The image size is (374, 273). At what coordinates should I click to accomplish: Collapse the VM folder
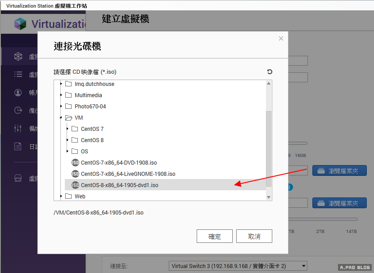point(61,118)
